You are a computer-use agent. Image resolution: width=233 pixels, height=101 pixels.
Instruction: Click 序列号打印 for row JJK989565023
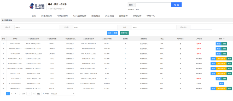pyautogui.click(x=222, y=88)
